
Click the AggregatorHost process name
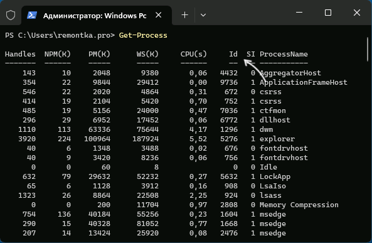pyautogui.click(x=290, y=73)
